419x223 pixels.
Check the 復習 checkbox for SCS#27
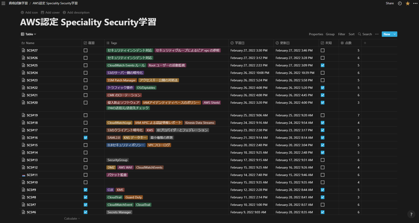click(x=86, y=50)
